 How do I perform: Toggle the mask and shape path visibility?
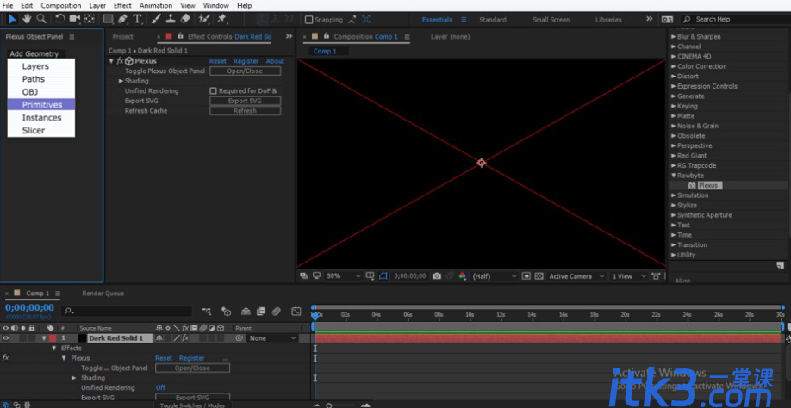pos(384,276)
